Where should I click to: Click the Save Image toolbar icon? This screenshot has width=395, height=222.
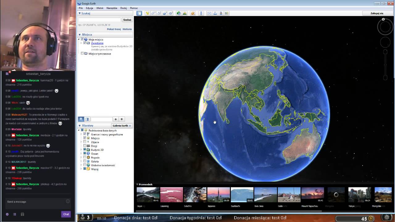[221, 13]
